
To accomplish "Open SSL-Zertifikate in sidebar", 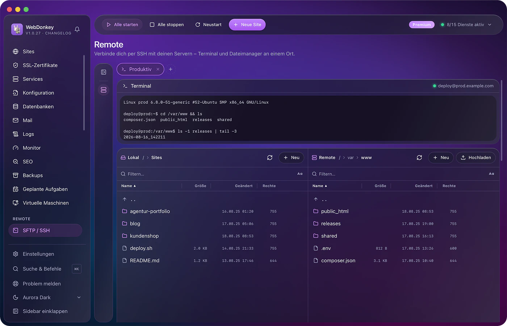I will (x=45, y=65).
